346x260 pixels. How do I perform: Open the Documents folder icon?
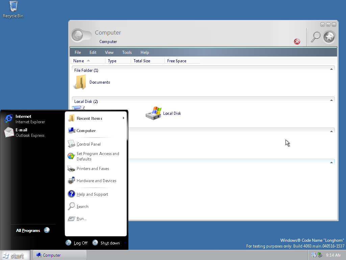click(80, 82)
